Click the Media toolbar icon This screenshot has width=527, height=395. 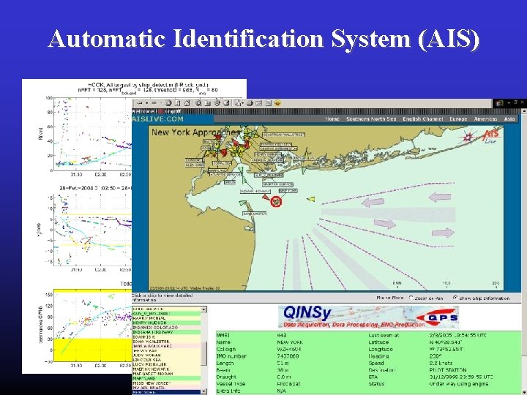coord(217,103)
